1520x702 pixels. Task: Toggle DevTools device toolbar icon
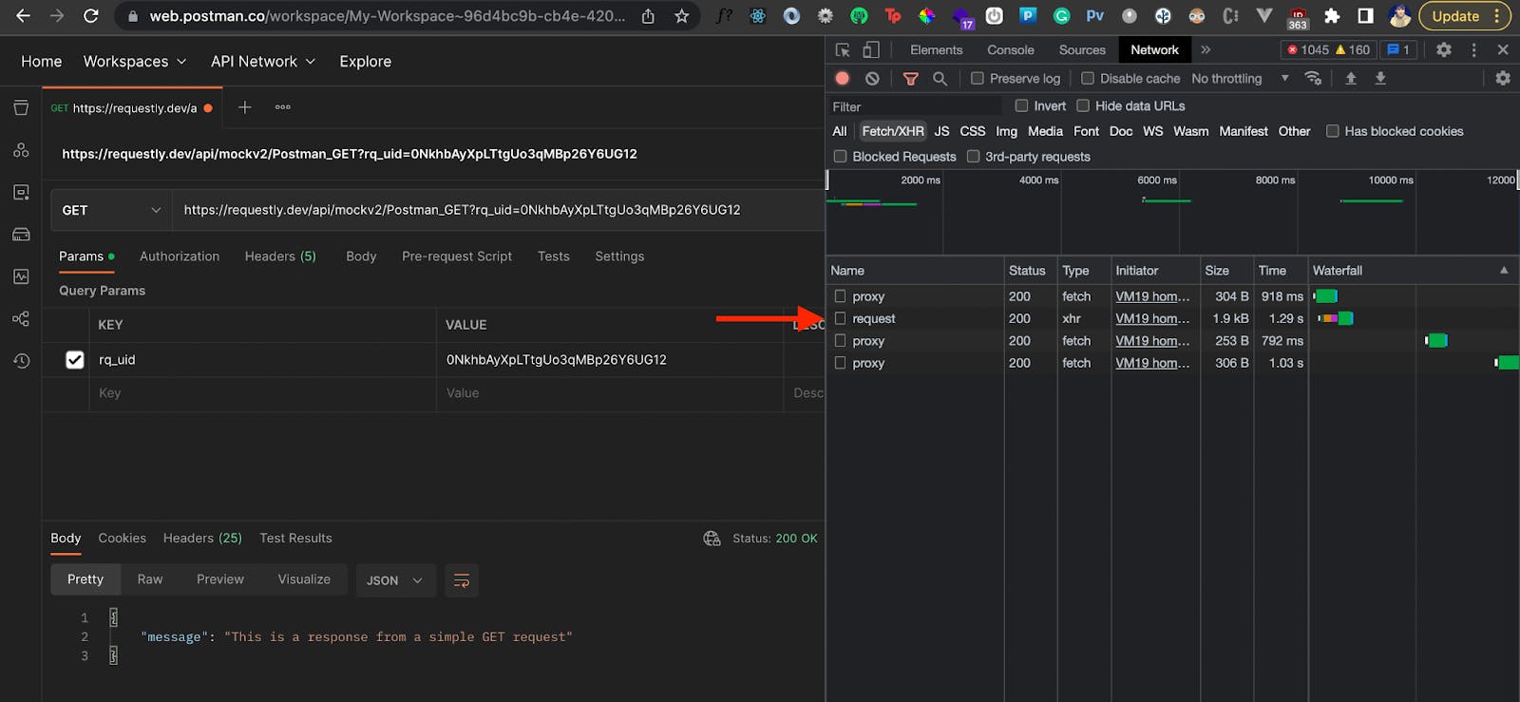(870, 49)
